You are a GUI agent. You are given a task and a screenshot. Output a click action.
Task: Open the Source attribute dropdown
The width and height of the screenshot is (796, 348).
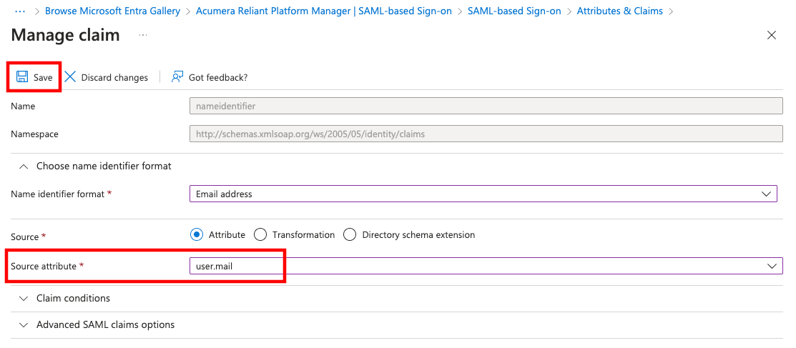coord(486,266)
